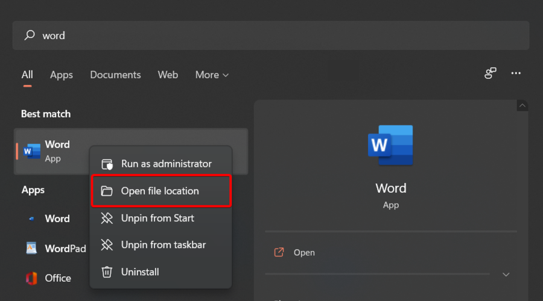Click the red Office logo icon
The width and height of the screenshot is (543, 301).
pyautogui.click(x=31, y=278)
